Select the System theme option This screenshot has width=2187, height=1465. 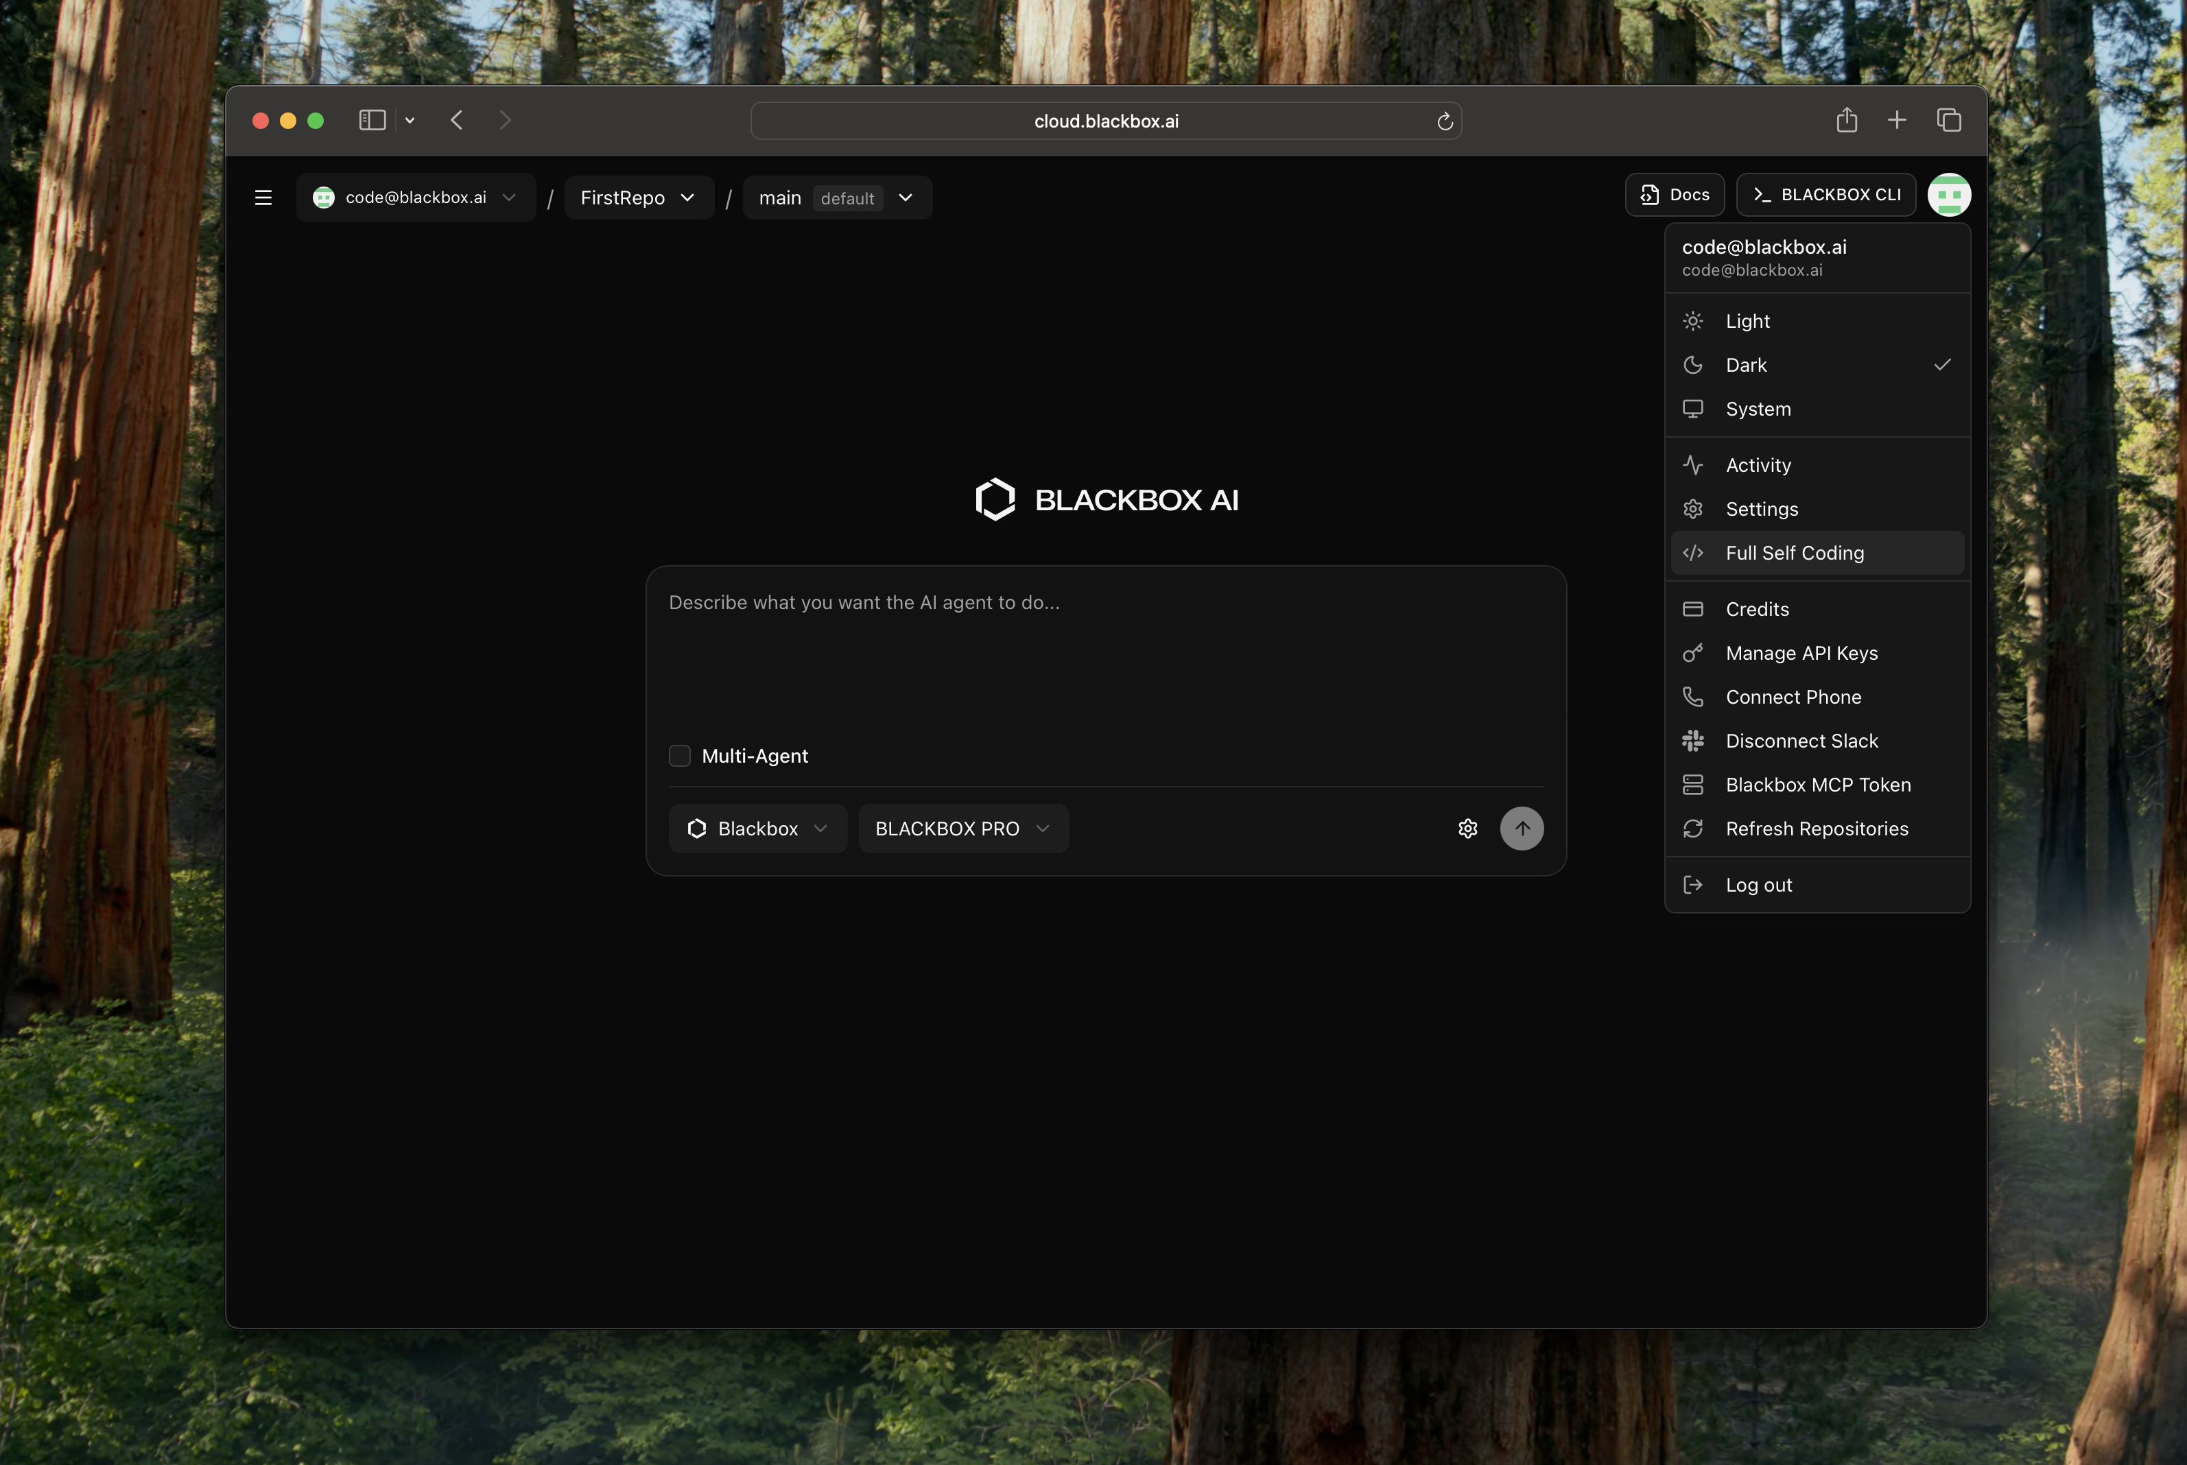(1758, 408)
